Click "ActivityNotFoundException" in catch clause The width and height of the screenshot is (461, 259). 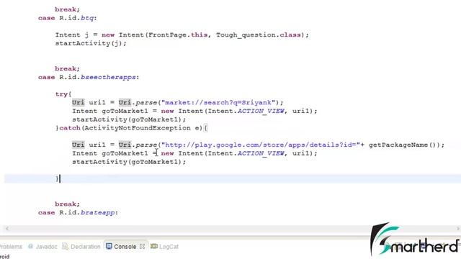coord(138,128)
